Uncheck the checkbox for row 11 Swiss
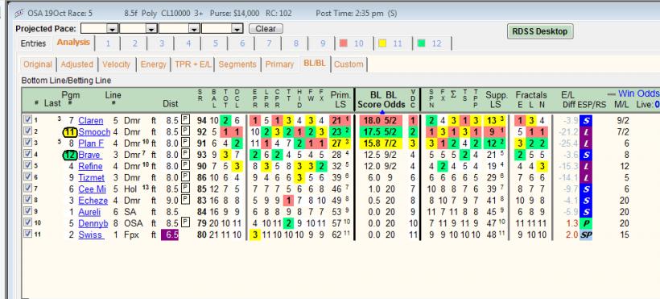 28,234
